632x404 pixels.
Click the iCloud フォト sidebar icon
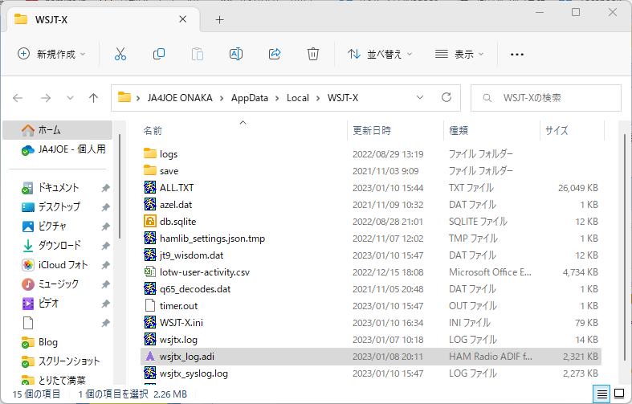(x=28, y=265)
